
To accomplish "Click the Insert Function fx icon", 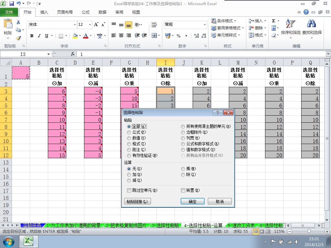I will 73,54.
